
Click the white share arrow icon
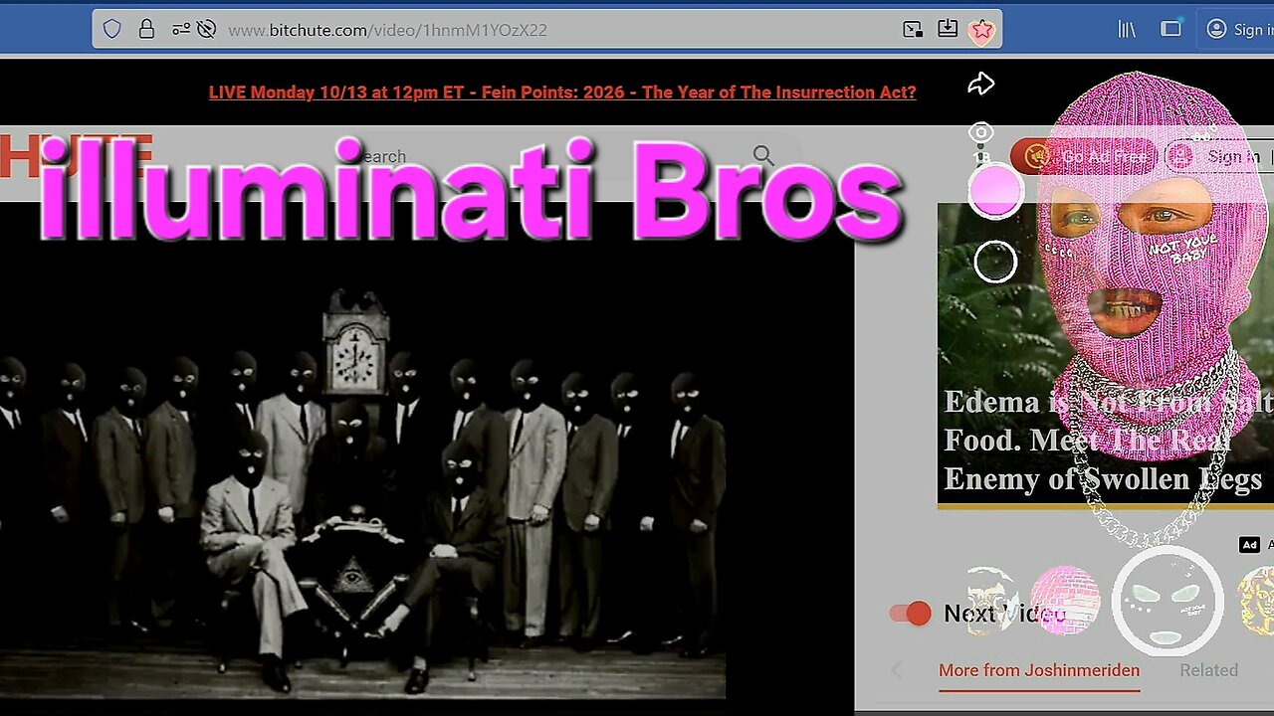tap(981, 85)
